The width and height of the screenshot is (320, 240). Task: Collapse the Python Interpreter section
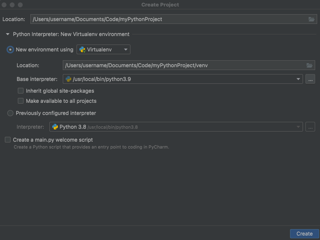[x=8, y=34]
